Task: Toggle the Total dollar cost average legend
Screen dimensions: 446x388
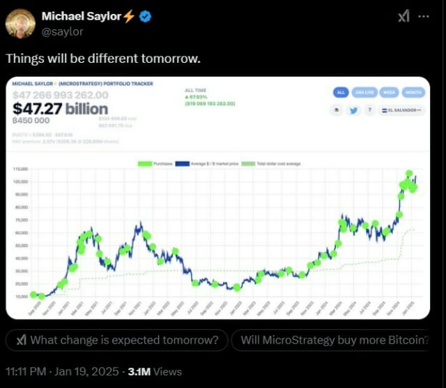Action: click(271, 164)
